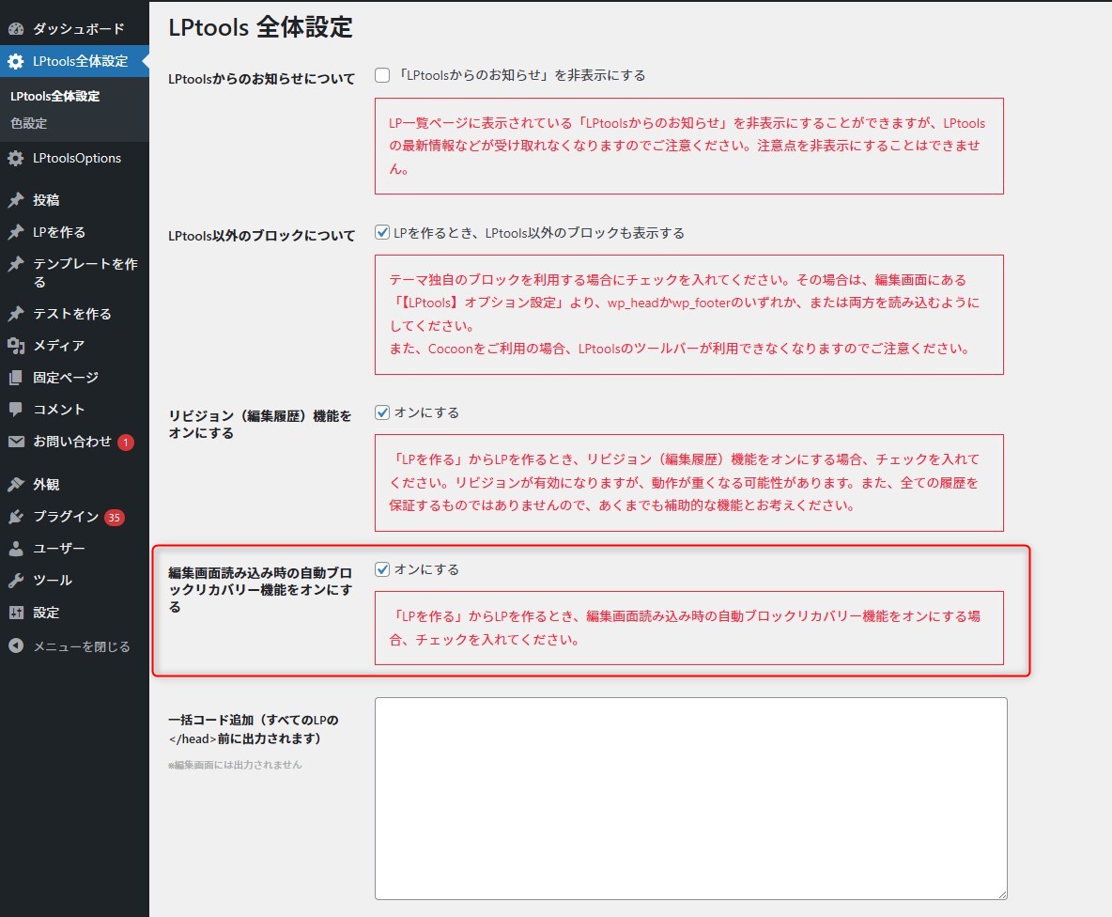The width and height of the screenshot is (1112, 917).
Task: Click the リビジョン（編集履歴）機能をオンにする row label
Action: [259, 424]
